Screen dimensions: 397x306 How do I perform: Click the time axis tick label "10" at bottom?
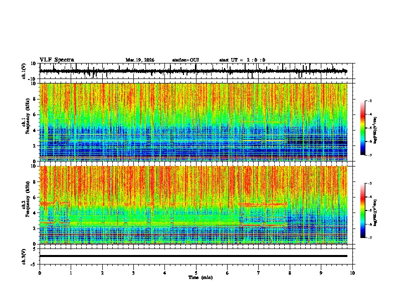point(352,273)
